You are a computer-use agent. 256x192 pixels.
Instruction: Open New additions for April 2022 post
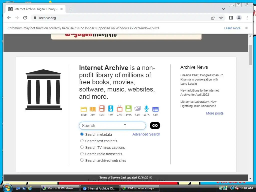tap(199, 92)
